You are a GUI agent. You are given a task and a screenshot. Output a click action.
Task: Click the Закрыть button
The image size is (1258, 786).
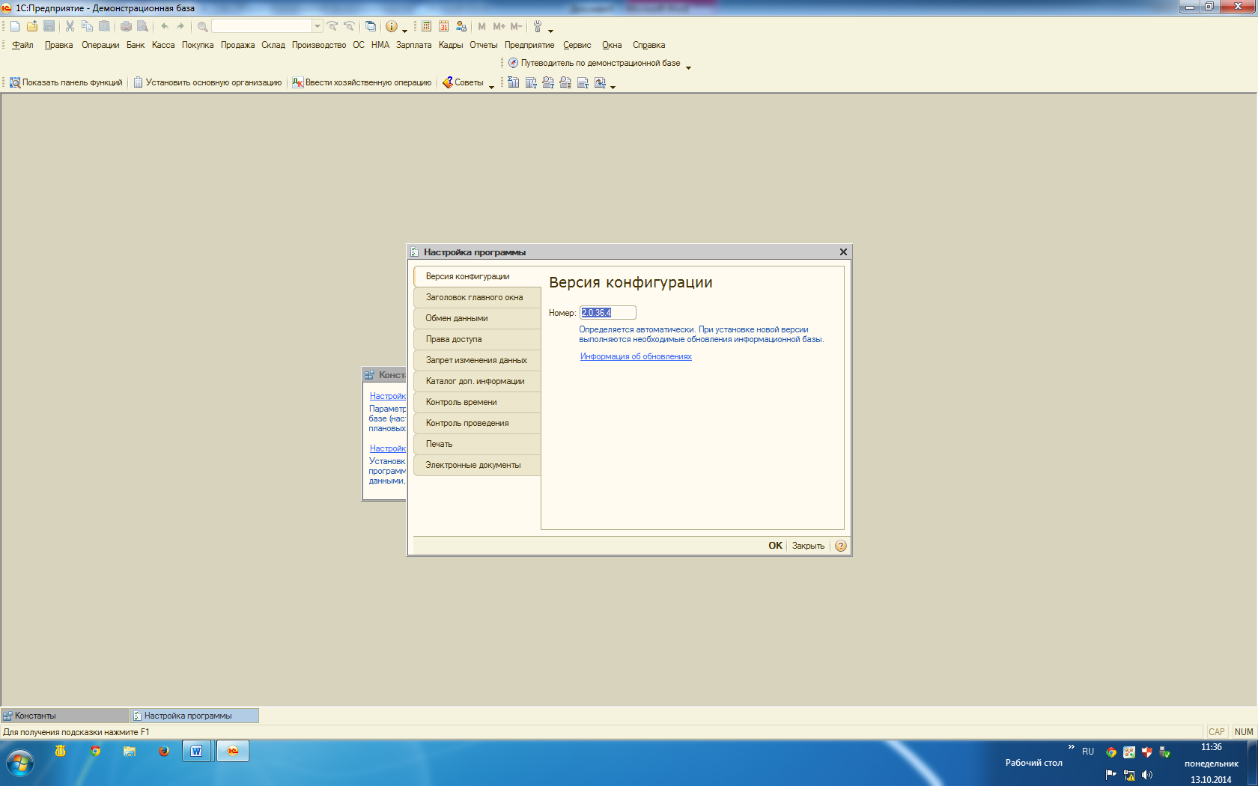click(x=808, y=546)
